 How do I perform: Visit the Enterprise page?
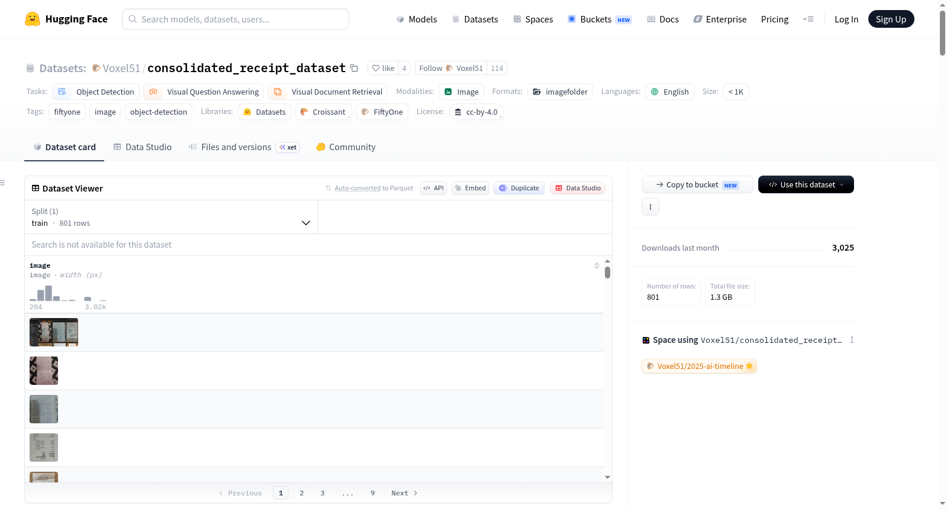720,19
